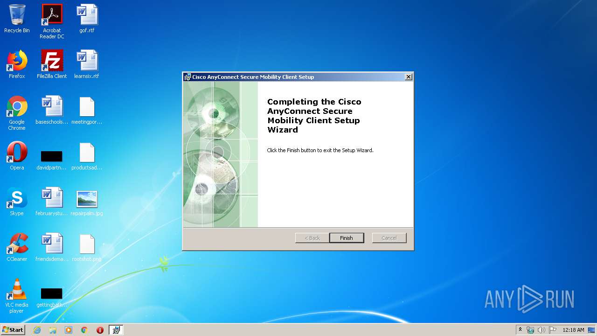
Task: Open the learnsix.rtf file
Action: (87, 64)
